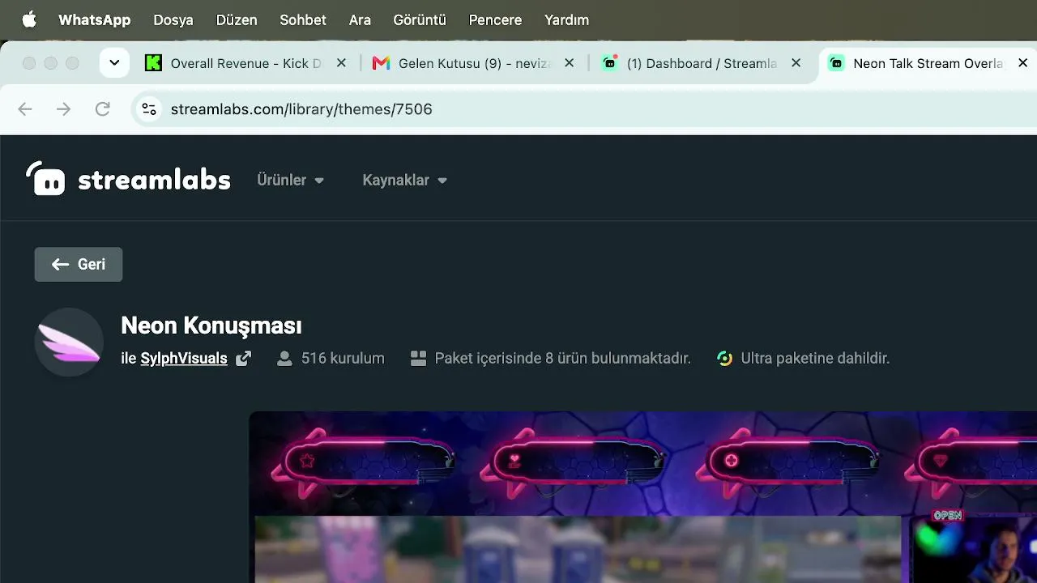Open the Neon theme preview image
The height and width of the screenshot is (583, 1037).
[x=642, y=497]
